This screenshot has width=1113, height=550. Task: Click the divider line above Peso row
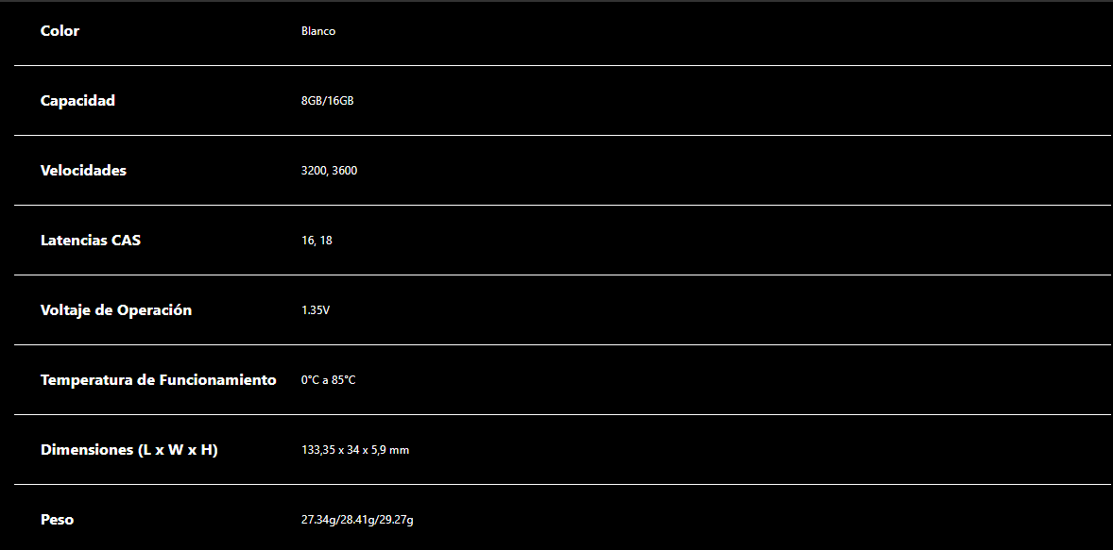point(562,484)
